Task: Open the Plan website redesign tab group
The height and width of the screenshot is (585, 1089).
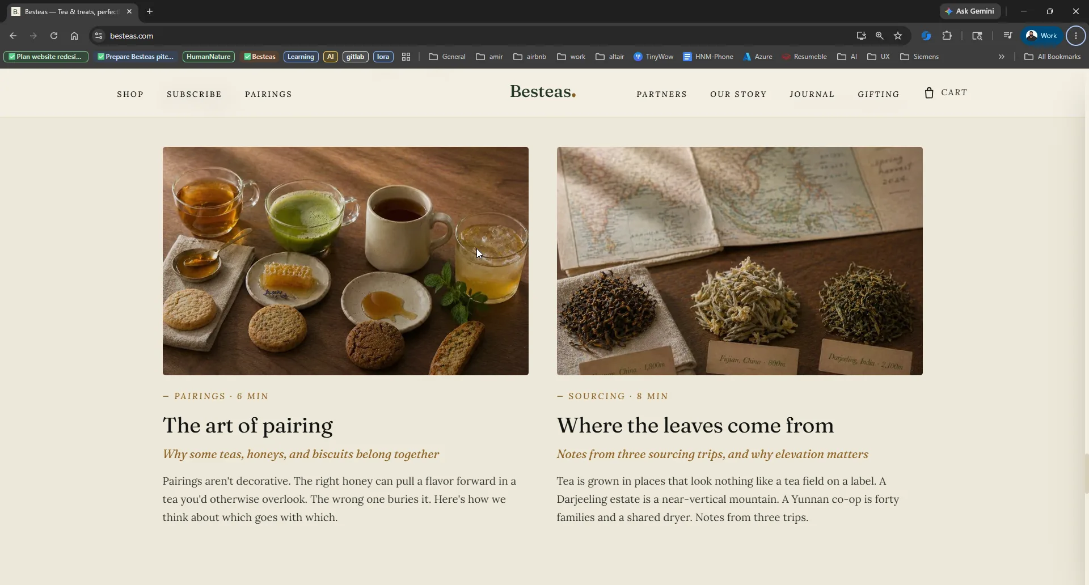Action: click(46, 57)
